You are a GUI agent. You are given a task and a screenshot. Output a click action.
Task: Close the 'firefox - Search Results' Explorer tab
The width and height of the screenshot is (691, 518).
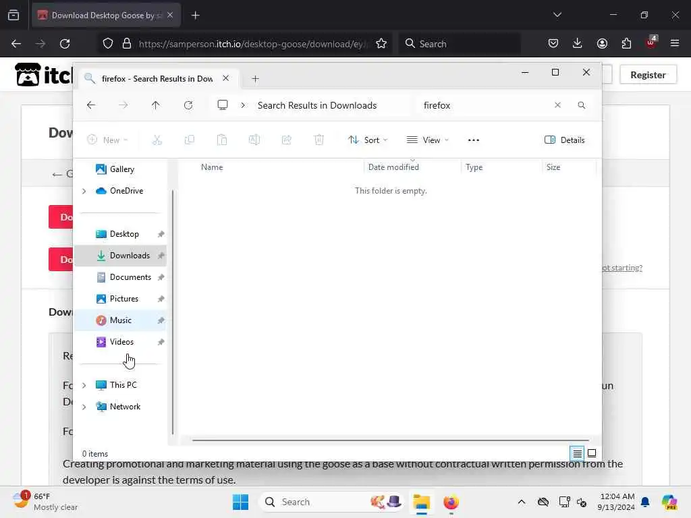(225, 78)
